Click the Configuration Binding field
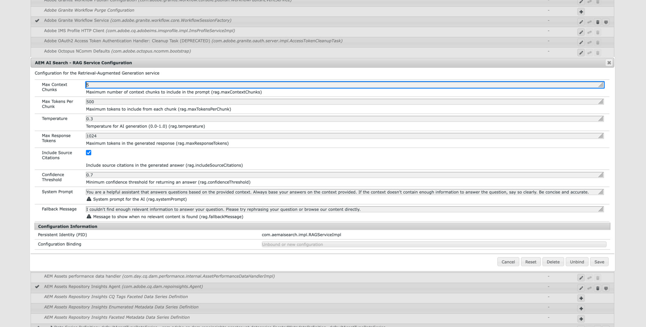Image resolution: width=646 pixels, height=327 pixels. click(434, 244)
